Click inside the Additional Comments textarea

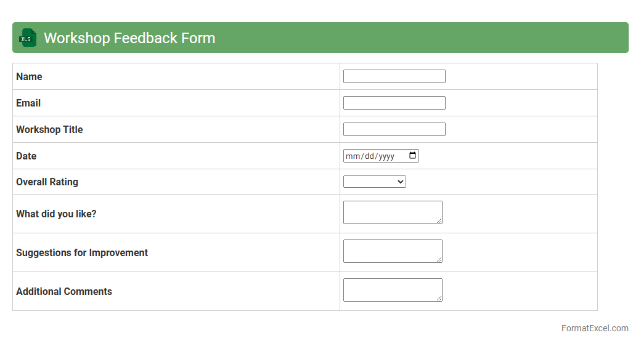pos(392,290)
